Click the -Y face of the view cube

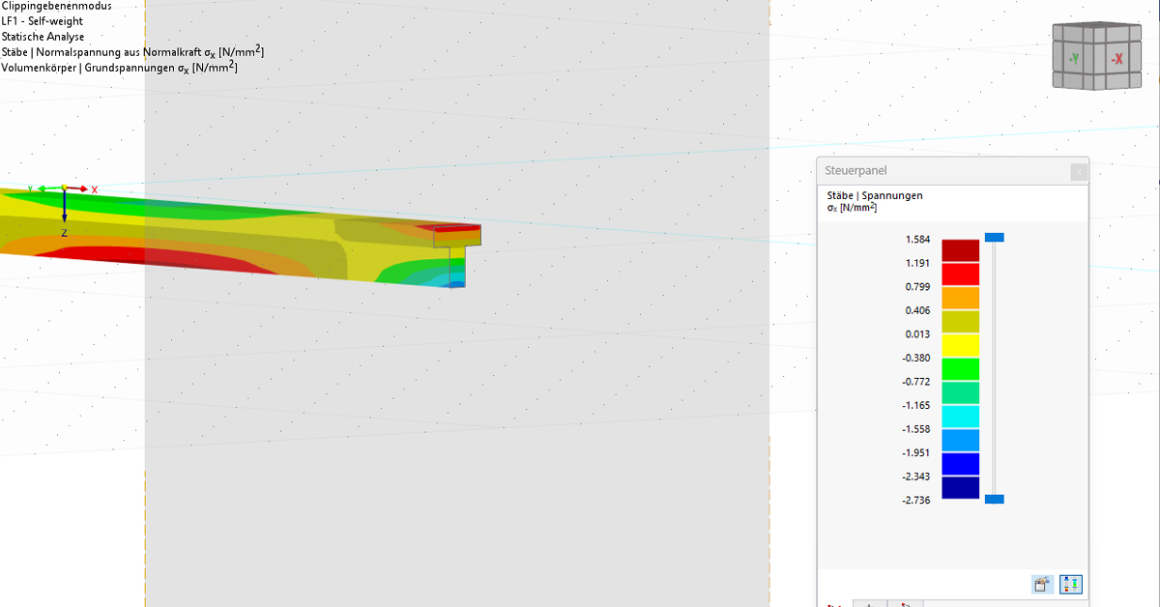click(x=1074, y=58)
